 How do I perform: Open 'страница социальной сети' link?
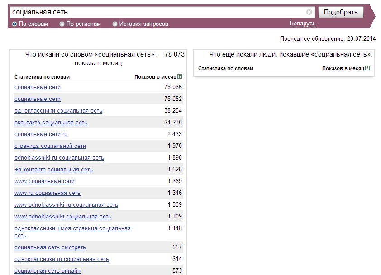[x=50, y=146]
